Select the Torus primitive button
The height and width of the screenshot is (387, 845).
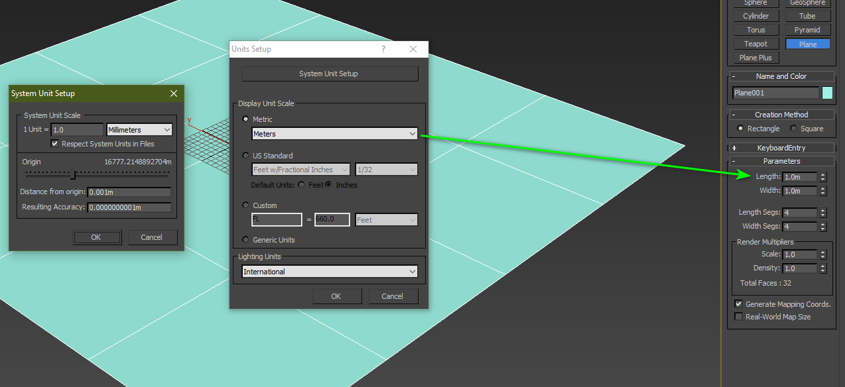[x=755, y=30]
